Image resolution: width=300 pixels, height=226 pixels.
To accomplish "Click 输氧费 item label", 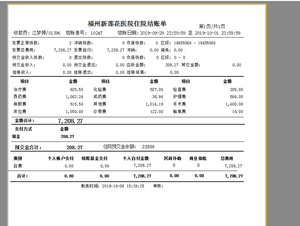I will point(179,112).
